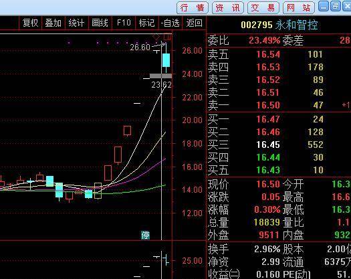351x279 pixels.
Task: Select the 买三 price 16.45
Action: 268,145
